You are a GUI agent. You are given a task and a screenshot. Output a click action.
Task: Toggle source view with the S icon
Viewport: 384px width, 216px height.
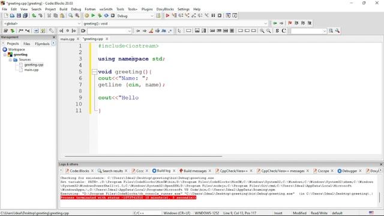277,31
